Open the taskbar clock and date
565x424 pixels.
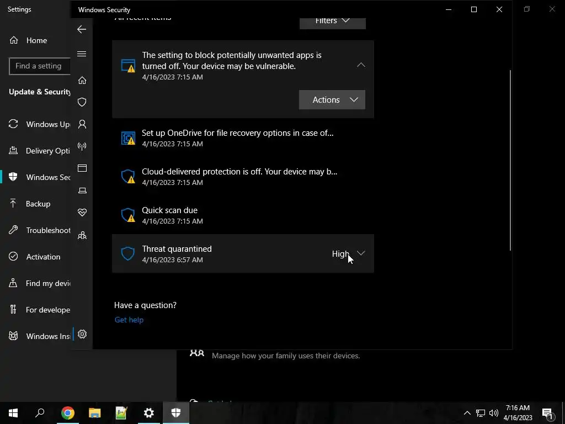(518, 413)
